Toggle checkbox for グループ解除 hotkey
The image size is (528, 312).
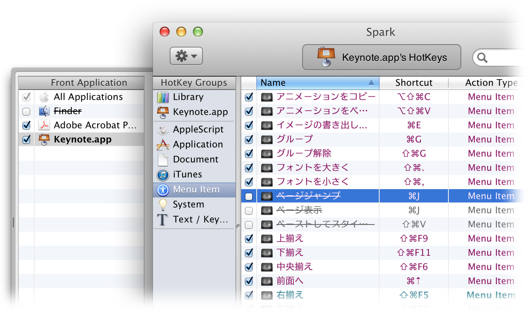click(249, 154)
